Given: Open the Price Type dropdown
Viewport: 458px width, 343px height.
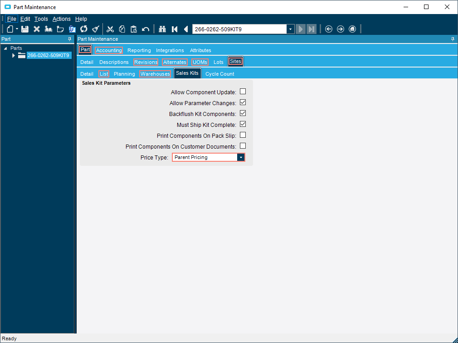Looking at the screenshot, I should pyautogui.click(x=241, y=157).
